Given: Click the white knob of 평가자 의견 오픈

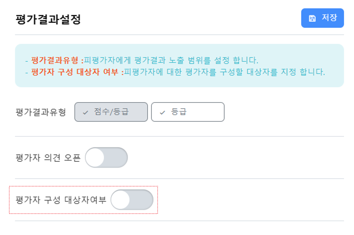Looking at the screenshot, I should 95,157.
